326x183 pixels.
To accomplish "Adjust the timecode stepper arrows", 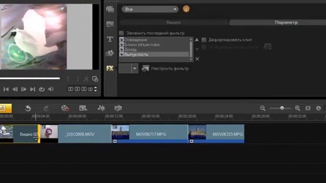I will (95, 89).
